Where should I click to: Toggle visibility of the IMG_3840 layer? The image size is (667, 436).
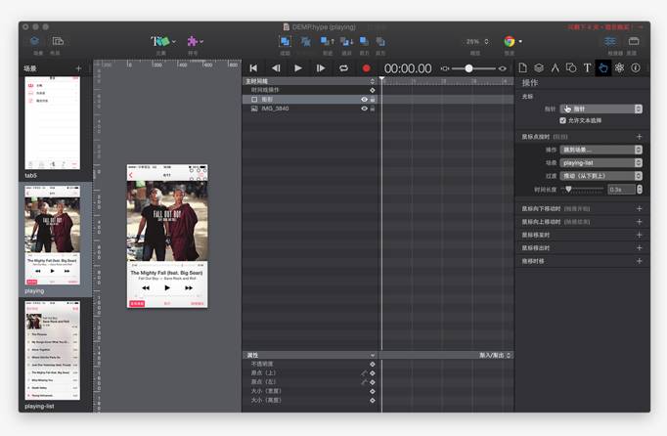point(364,109)
